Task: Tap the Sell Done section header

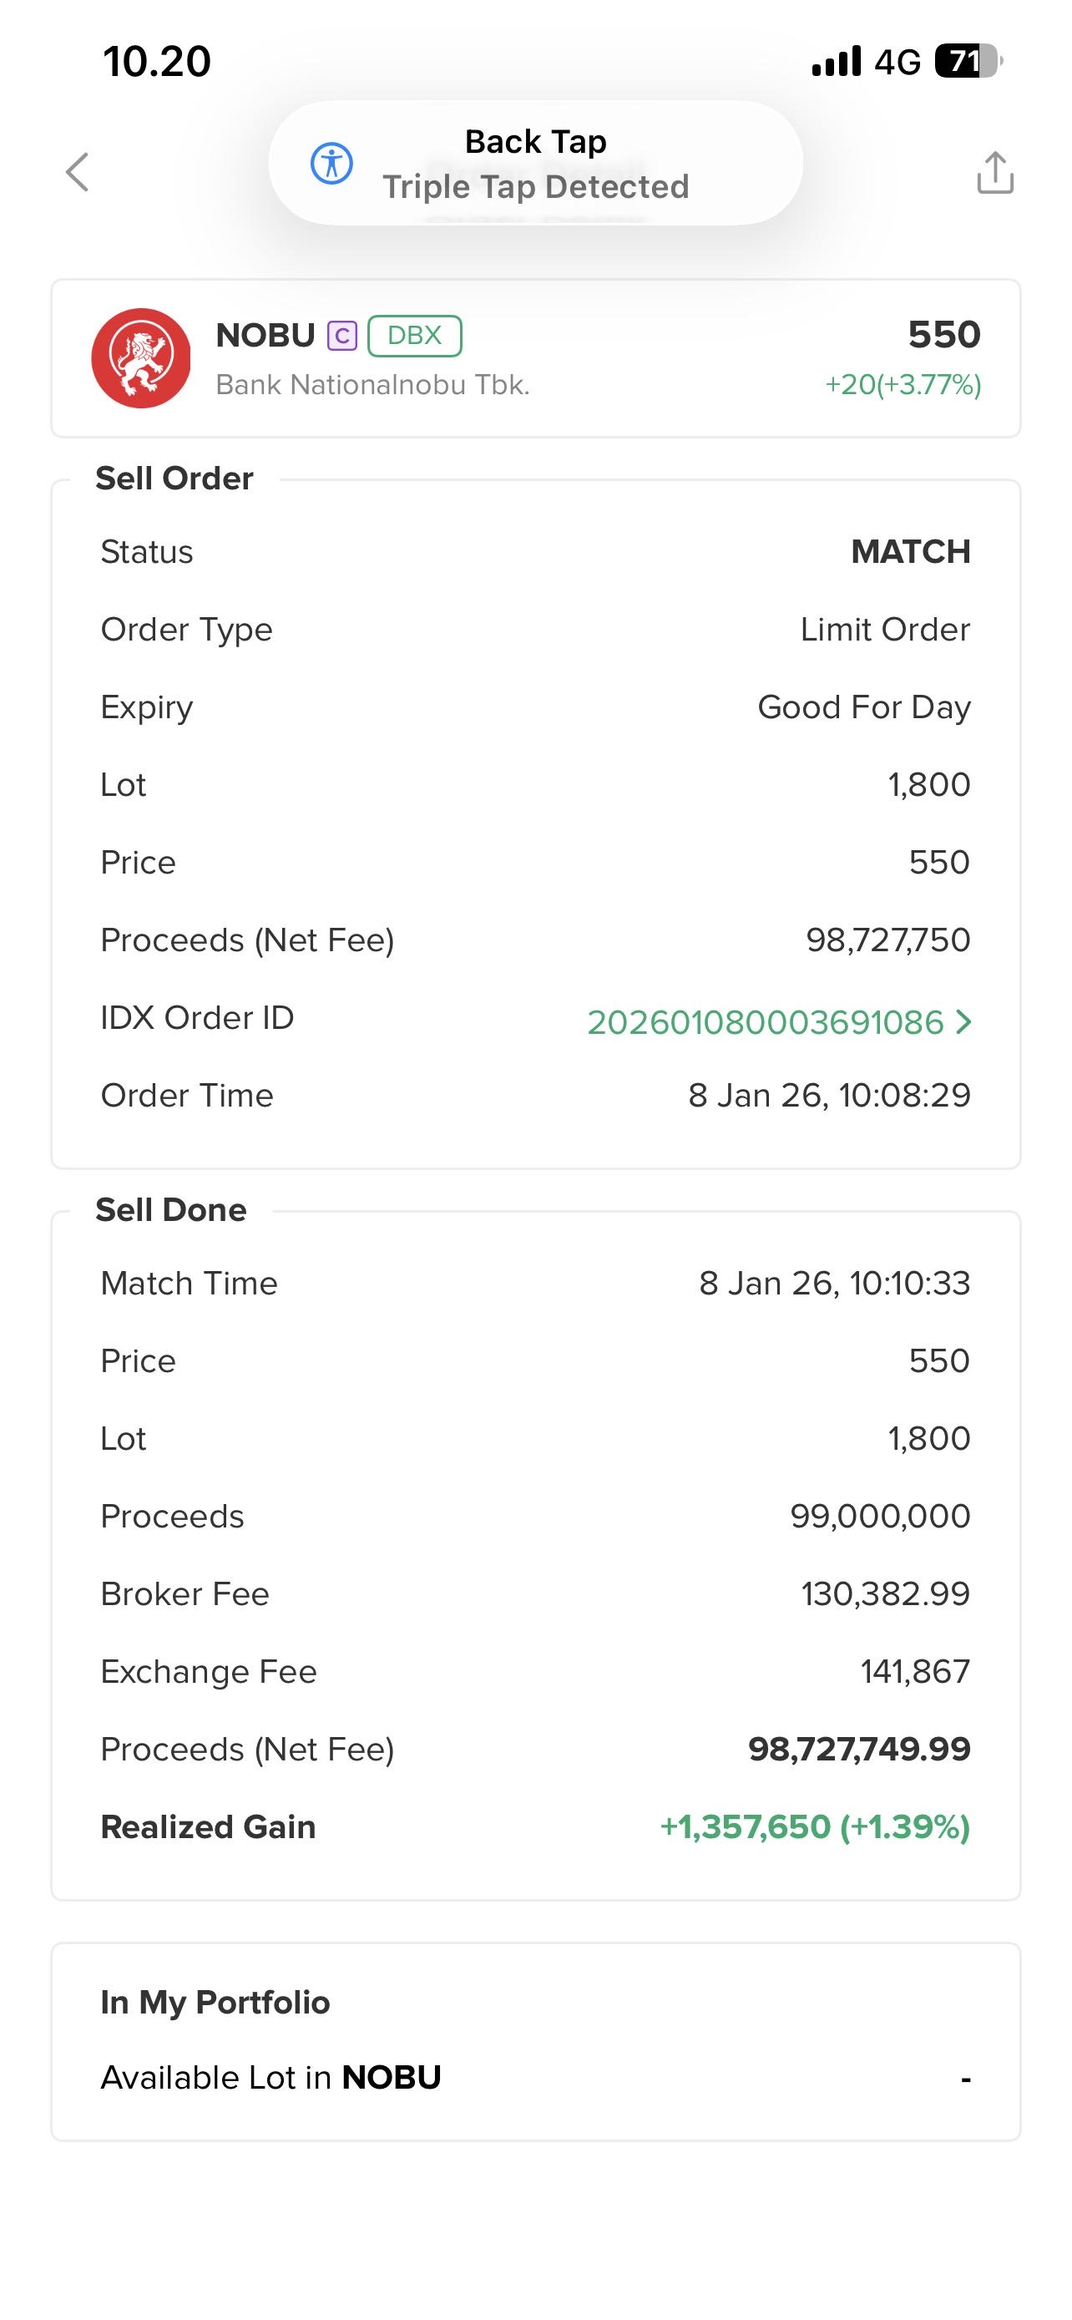Action: click(x=171, y=1209)
